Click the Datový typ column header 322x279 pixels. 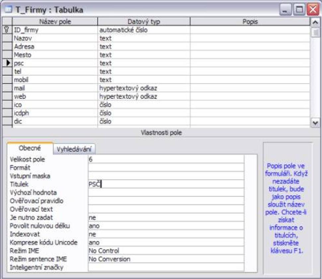pyautogui.click(x=144, y=22)
